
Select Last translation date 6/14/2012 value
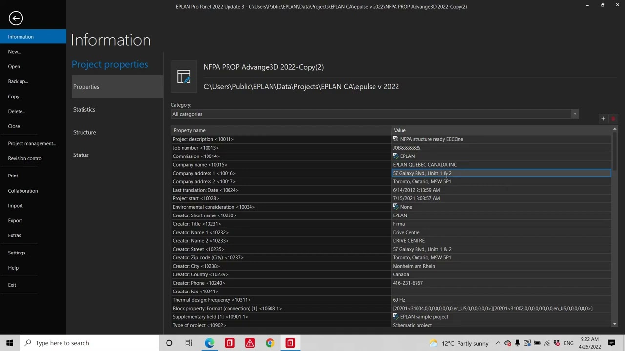coord(417,190)
